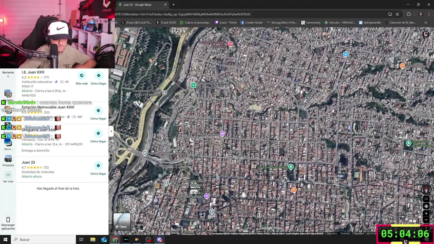Screen dimensions: 434x244
Task: Click the Windows Buscar search box
Action: click(x=43, y=240)
